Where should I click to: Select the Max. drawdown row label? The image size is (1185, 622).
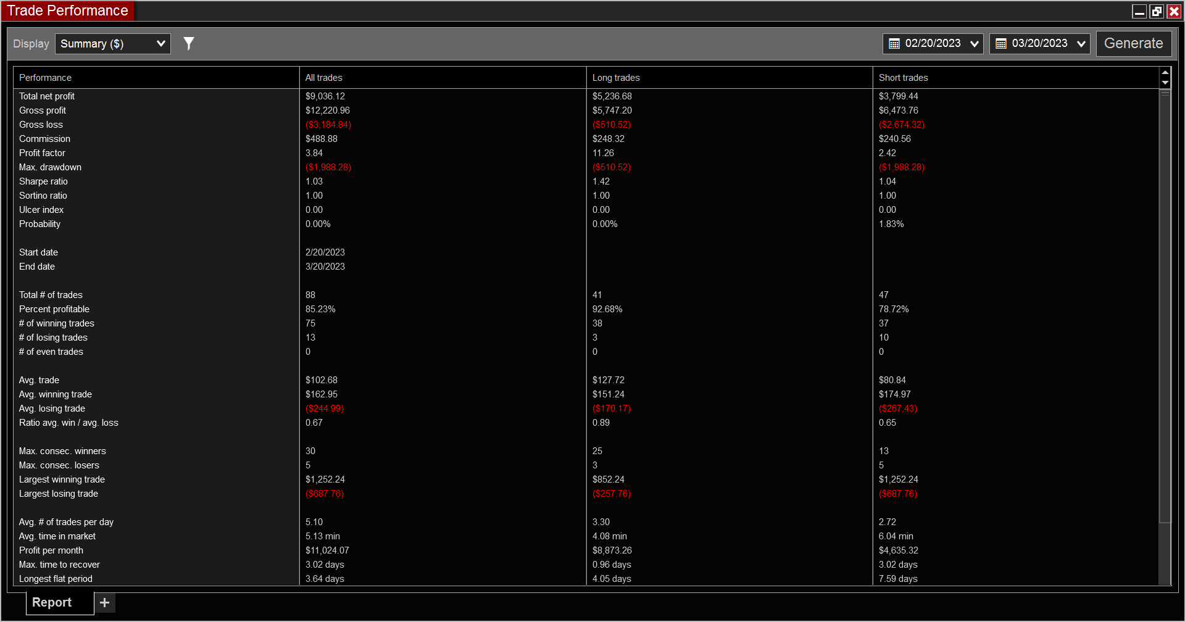[x=50, y=167]
